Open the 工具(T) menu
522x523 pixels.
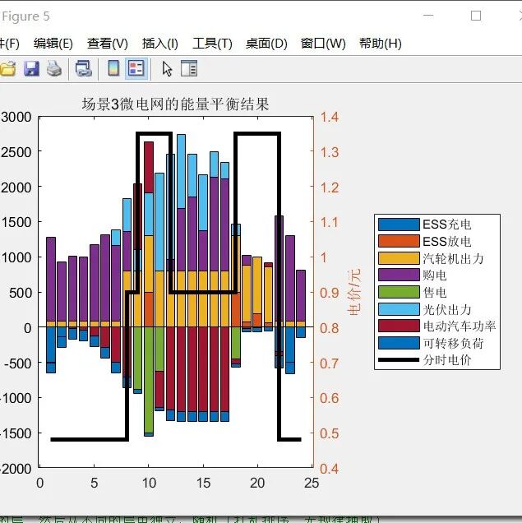pos(212,44)
